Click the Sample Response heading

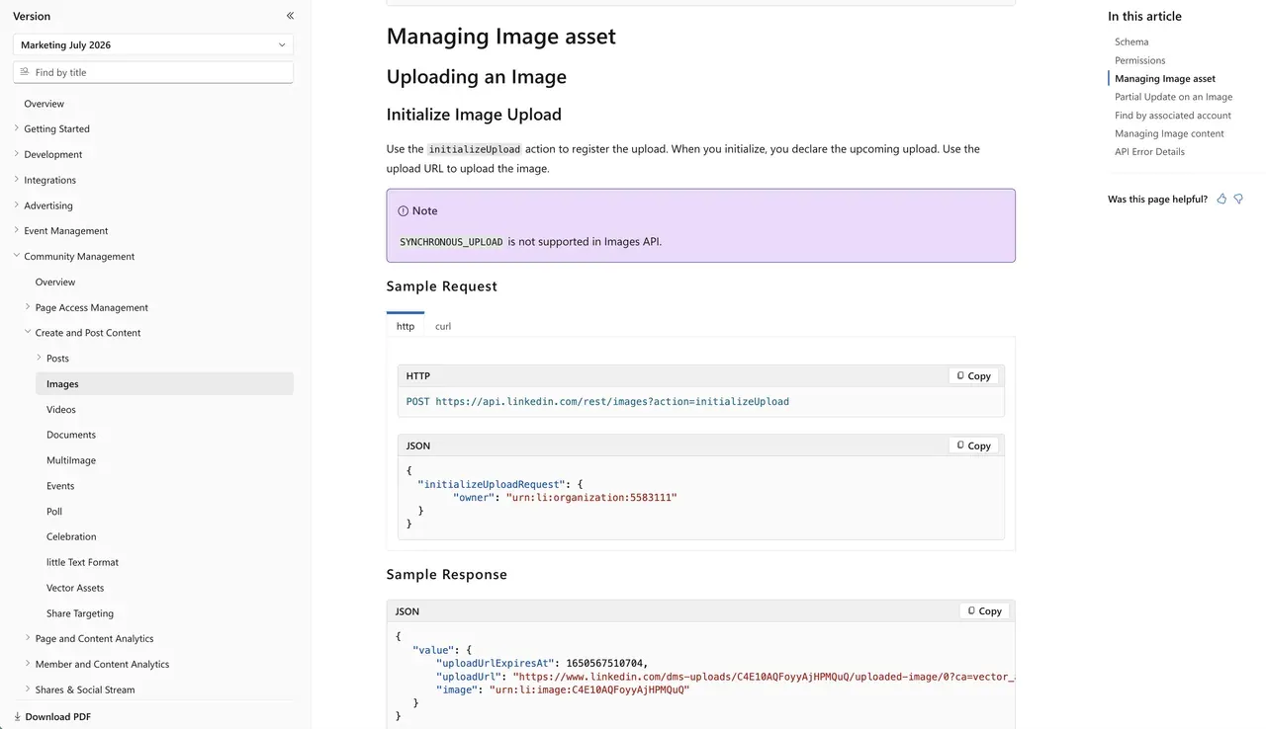pyautogui.click(x=447, y=575)
